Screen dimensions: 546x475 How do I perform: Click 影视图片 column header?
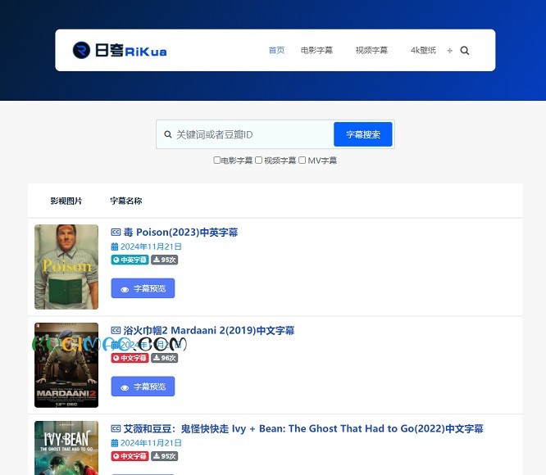click(x=66, y=201)
